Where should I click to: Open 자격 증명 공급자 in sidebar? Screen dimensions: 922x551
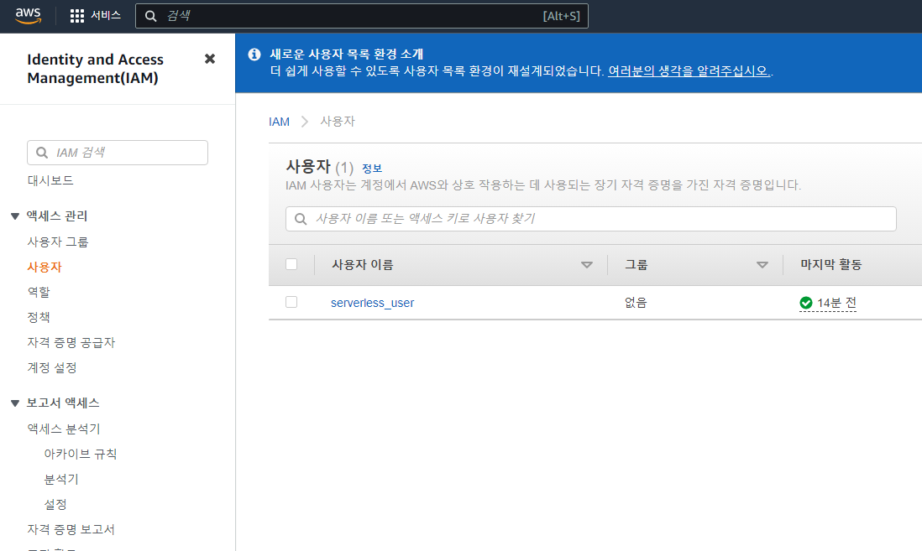click(71, 342)
